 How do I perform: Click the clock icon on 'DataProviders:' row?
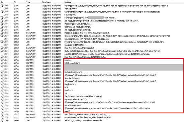(2, 84)
